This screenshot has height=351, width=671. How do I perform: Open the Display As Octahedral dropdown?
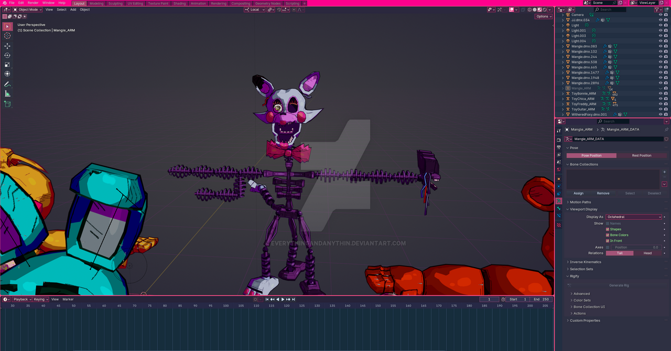[634, 217]
